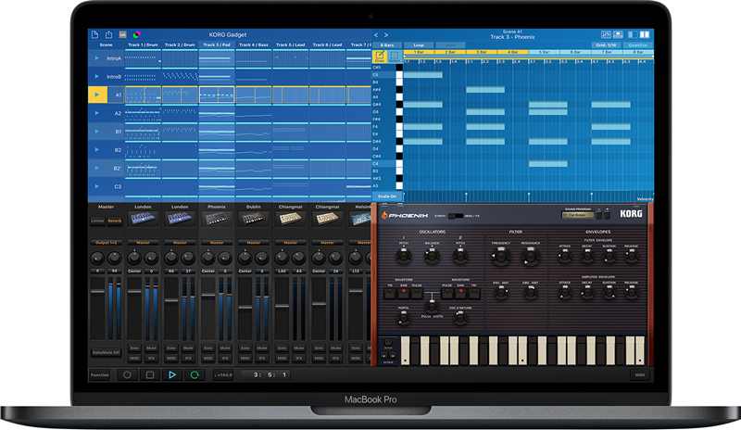Open the tan square icon beside export
The height and width of the screenshot is (430, 741).
[123, 34]
